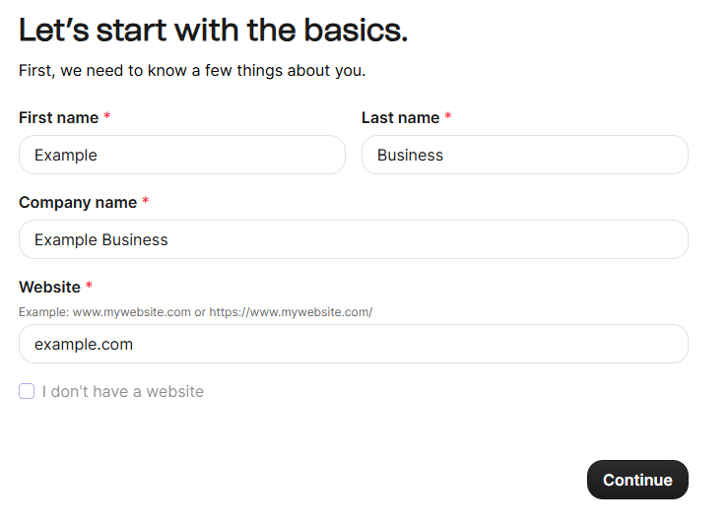Click the "Company name" field label
728x524 pixels.
point(78,202)
